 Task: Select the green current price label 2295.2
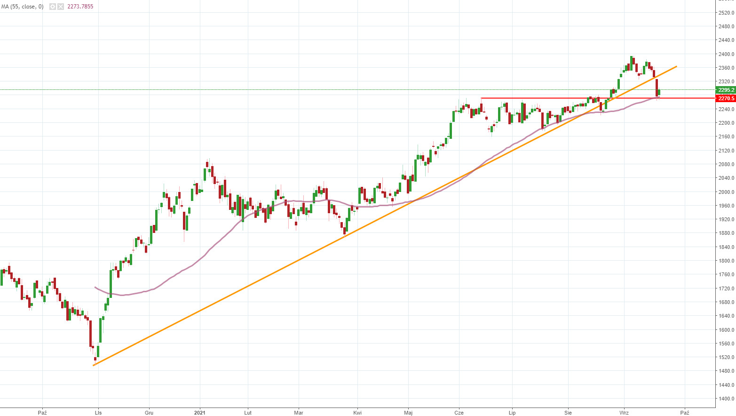click(x=726, y=90)
